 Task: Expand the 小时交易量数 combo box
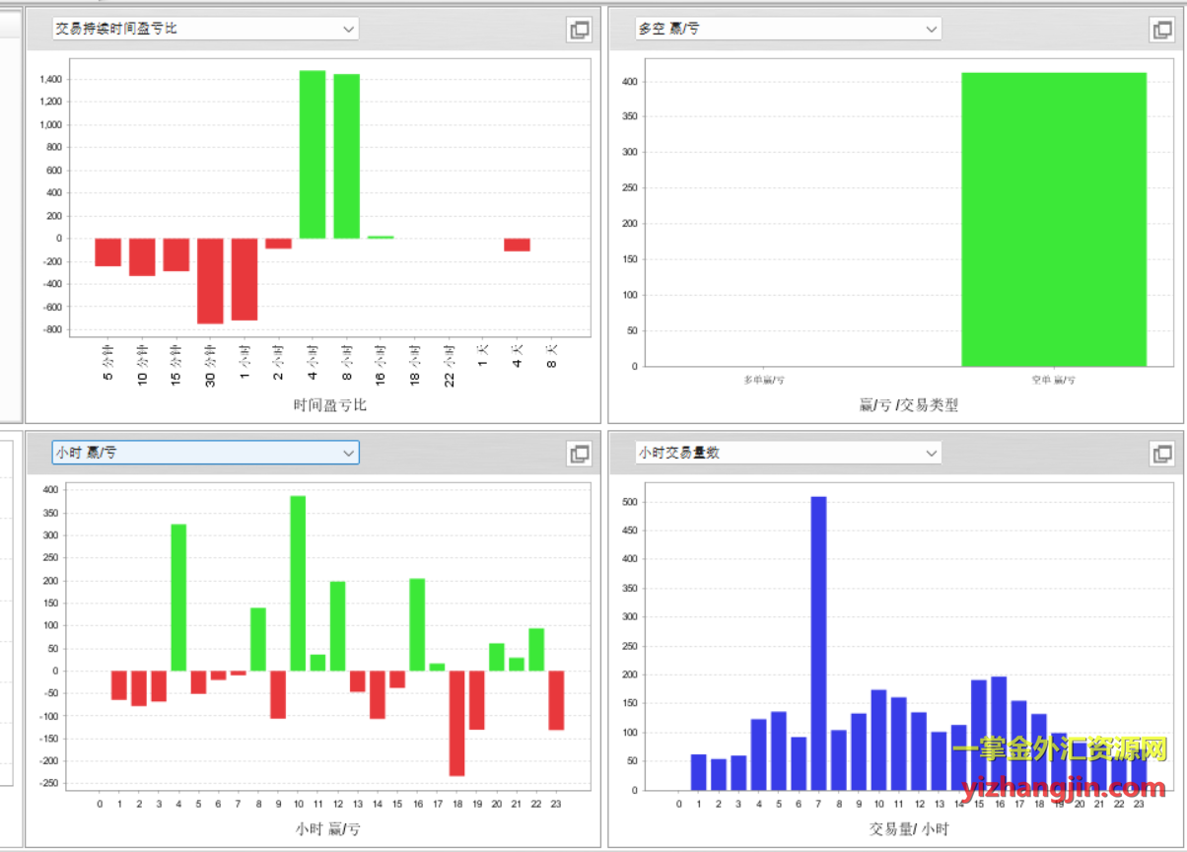(788, 453)
